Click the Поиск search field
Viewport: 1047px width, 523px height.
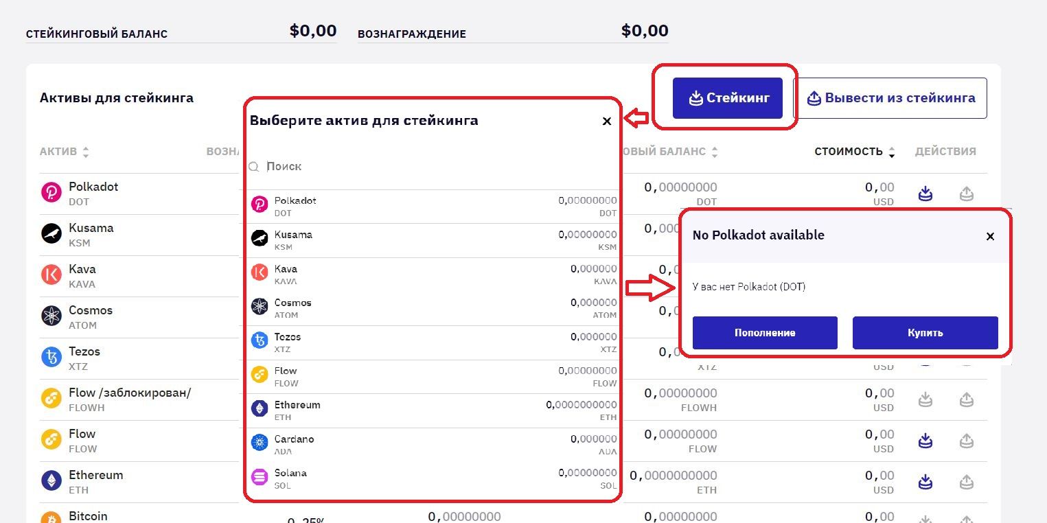pos(433,166)
